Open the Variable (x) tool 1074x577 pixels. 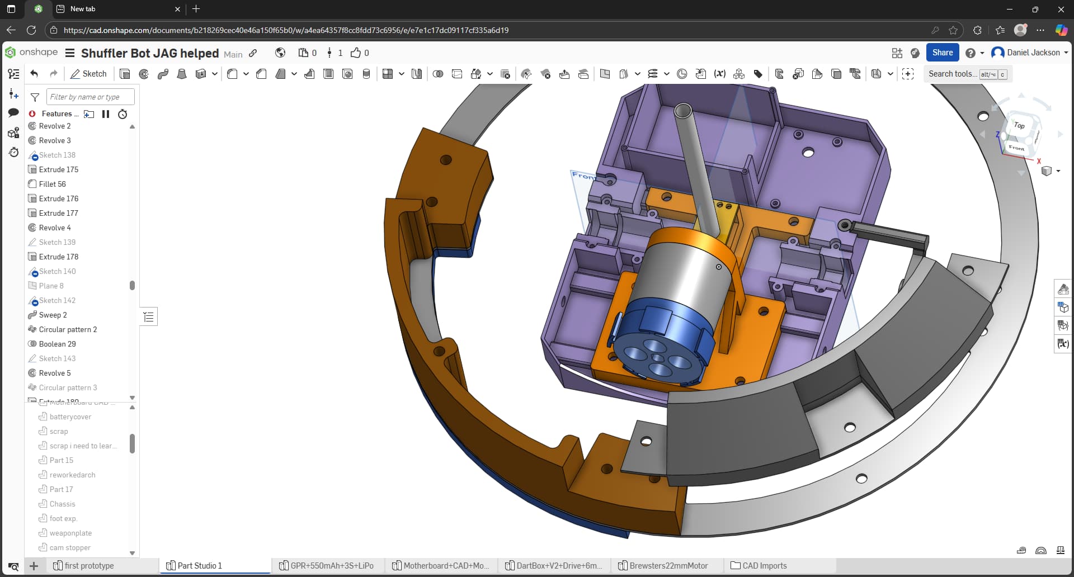tap(720, 74)
